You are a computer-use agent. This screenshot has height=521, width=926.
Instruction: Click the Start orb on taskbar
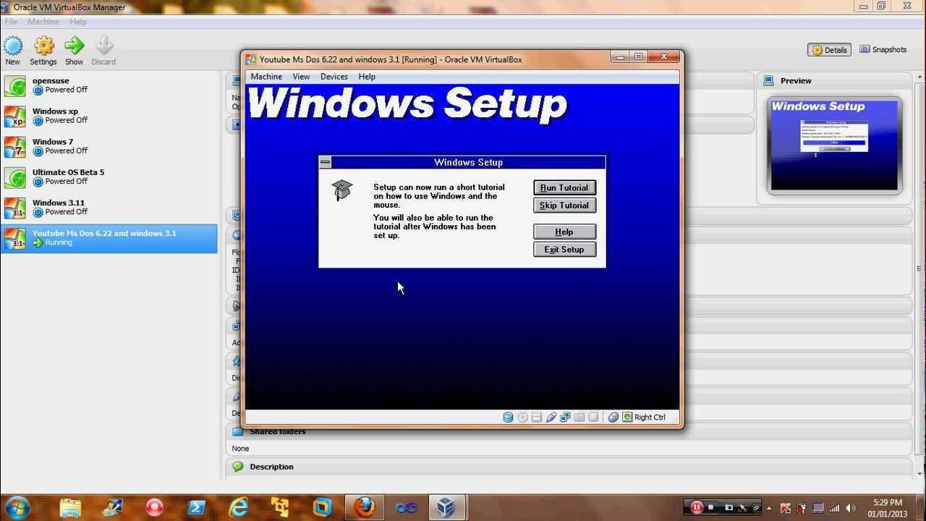coord(17,507)
